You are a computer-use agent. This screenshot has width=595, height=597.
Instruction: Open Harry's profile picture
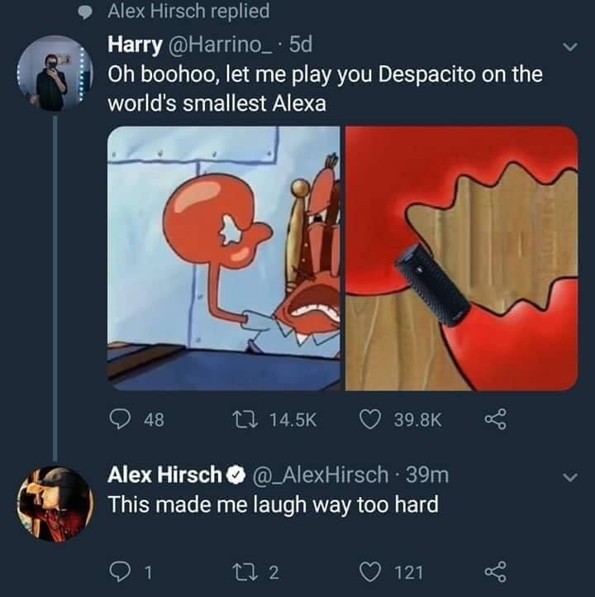point(51,74)
